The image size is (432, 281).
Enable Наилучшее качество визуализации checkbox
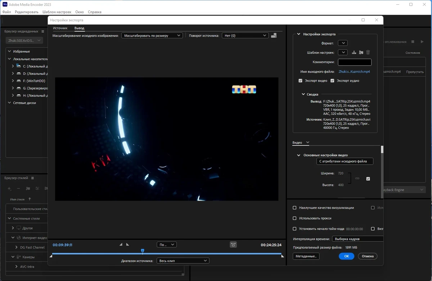click(x=294, y=208)
